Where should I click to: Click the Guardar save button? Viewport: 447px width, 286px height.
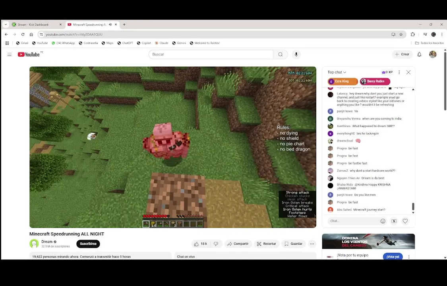pos(293,244)
